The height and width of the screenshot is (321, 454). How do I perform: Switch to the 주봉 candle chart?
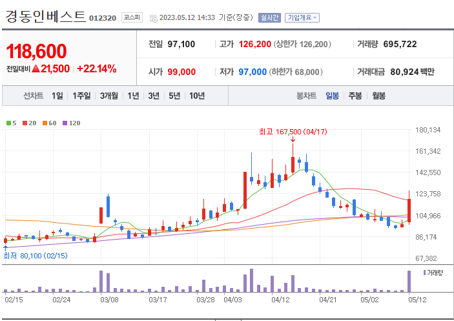355,96
